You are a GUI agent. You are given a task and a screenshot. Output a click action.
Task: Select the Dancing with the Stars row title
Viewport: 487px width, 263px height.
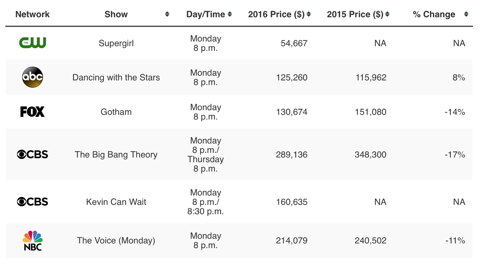pyautogui.click(x=116, y=78)
